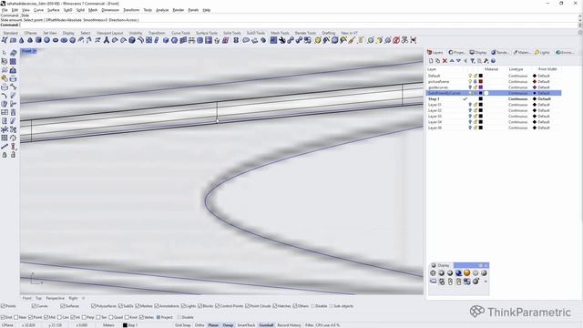Toggle visibility bulb of Layer 01
The width and height of the screenshot is (583, 328).
click(470, 105)
